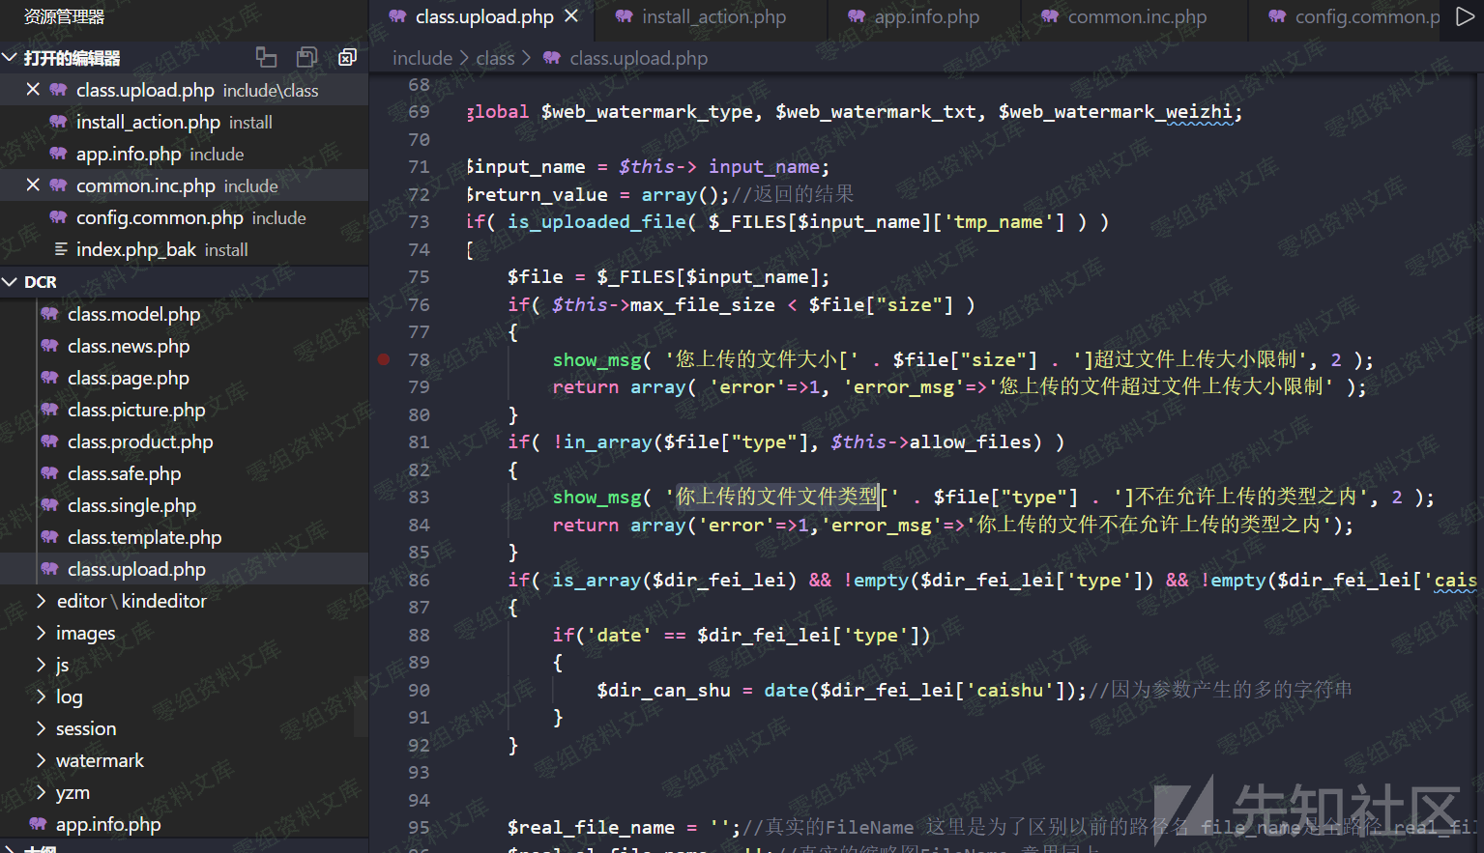Click the New Untitled File icon

click(266, 58)
